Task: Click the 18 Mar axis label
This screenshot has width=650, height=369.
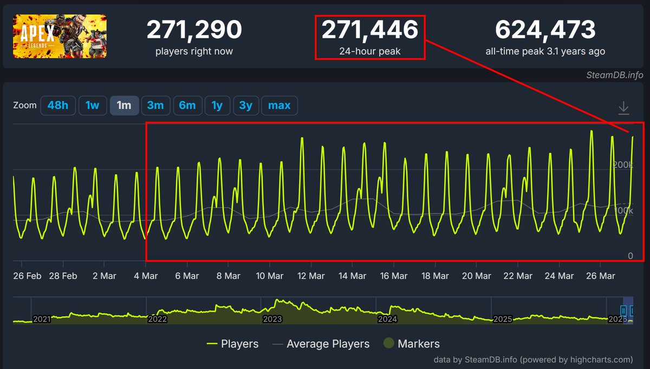Action: pos(435,276)
